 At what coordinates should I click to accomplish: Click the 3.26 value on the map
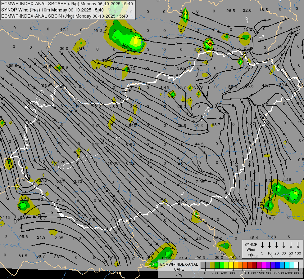tap(61, 162)
